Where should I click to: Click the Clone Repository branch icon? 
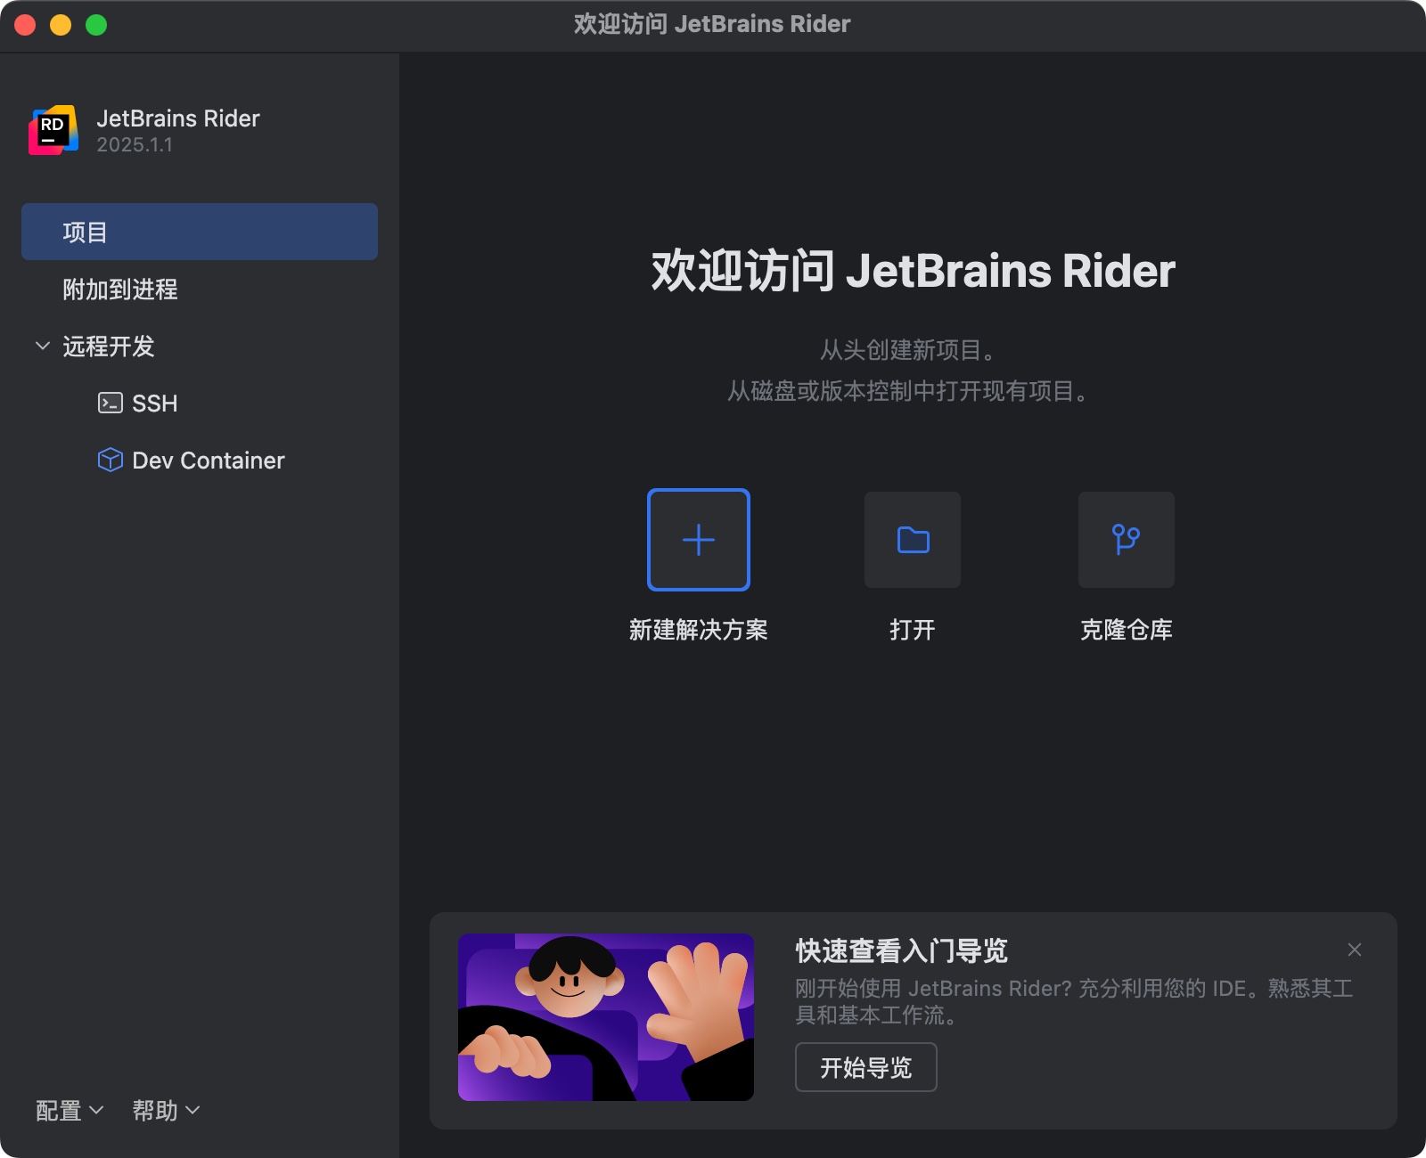click(1127, 540)
